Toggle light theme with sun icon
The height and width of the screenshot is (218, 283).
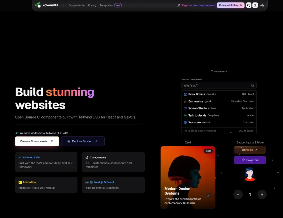[262, 5]
